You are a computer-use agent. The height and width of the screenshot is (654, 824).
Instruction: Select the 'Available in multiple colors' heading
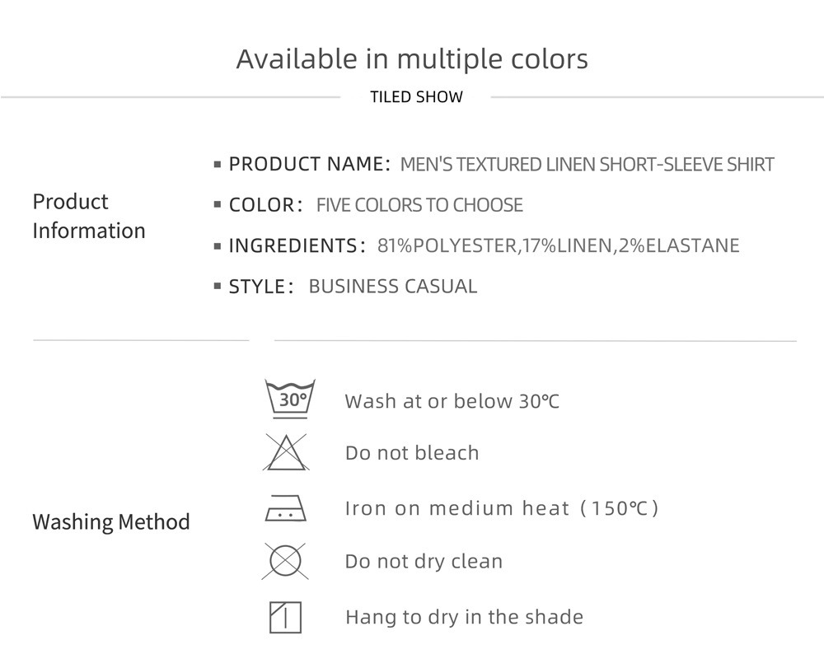(x=412, y=58)
